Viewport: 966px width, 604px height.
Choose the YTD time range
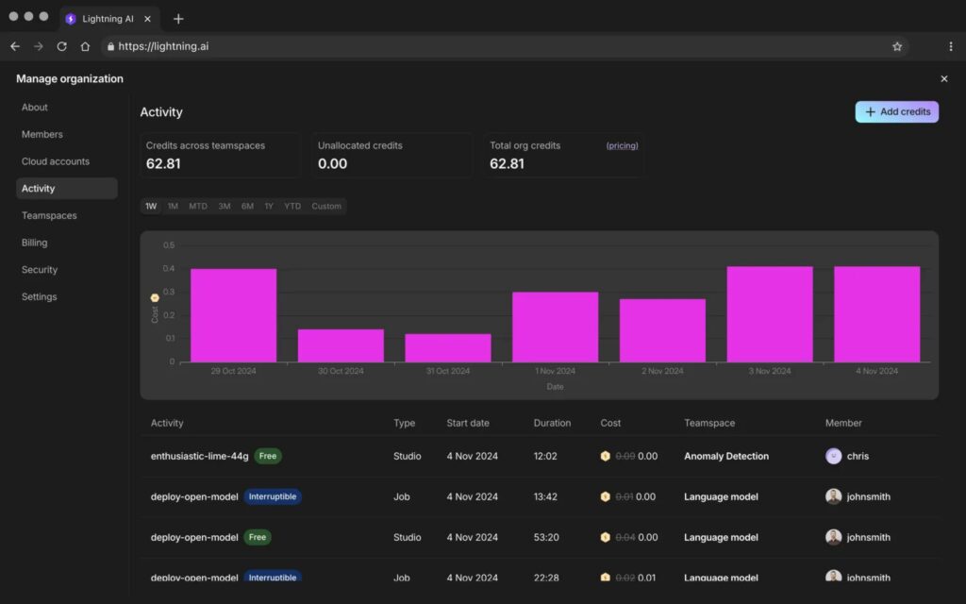[292, 207]
